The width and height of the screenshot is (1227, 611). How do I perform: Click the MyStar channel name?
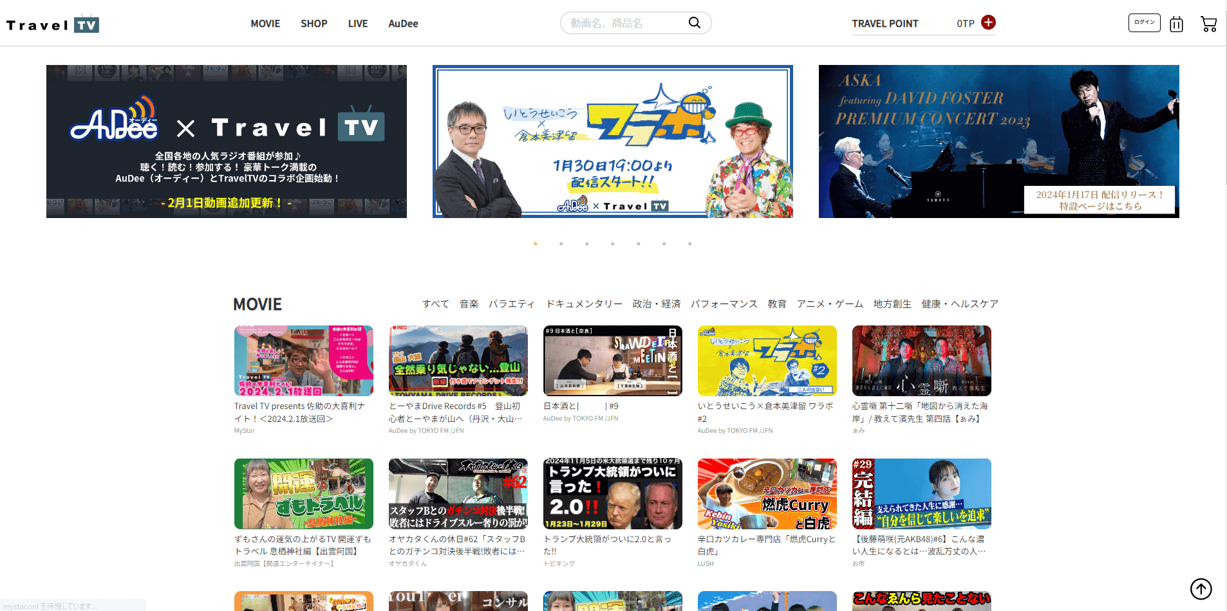tap(245, 431)
